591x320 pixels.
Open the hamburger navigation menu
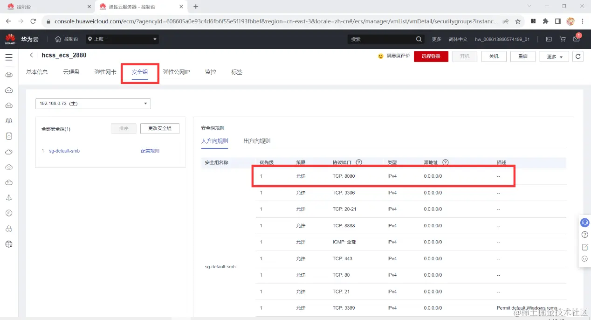tap(9, 57)
